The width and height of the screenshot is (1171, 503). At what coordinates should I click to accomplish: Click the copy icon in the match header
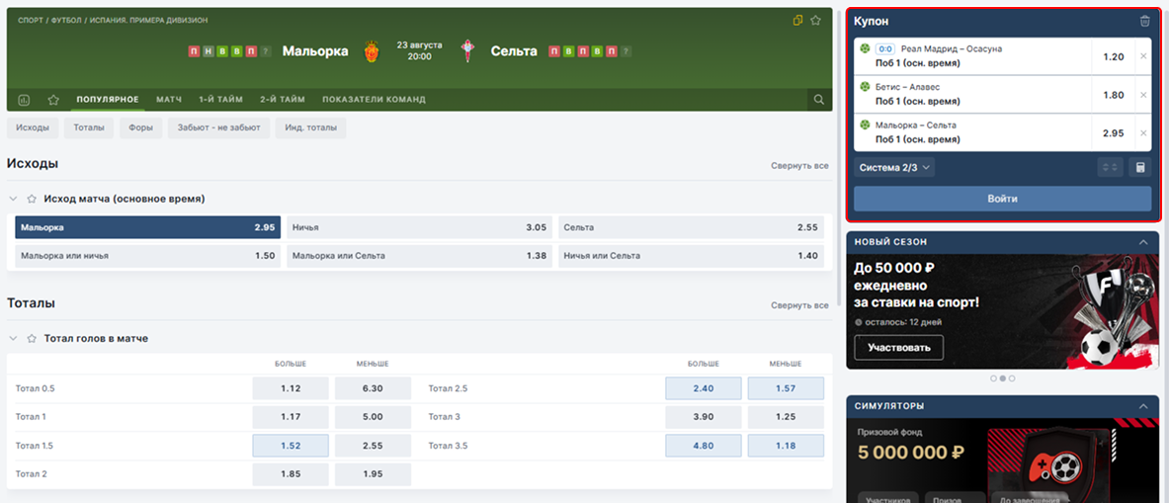(797, 20)
